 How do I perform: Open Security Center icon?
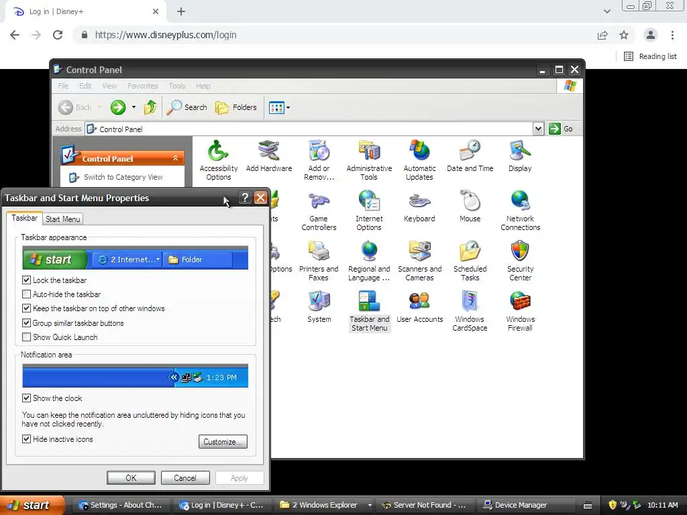tap(520, 261)
